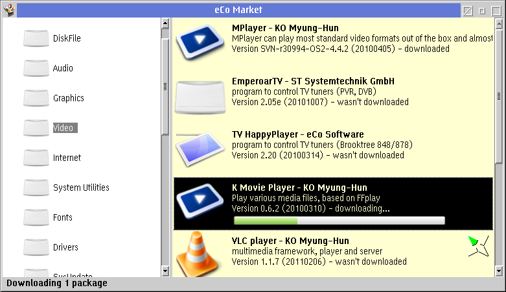Click the MPlayer application icon
The width and height of the screenshot is (506, 292).
pos(200,42)
